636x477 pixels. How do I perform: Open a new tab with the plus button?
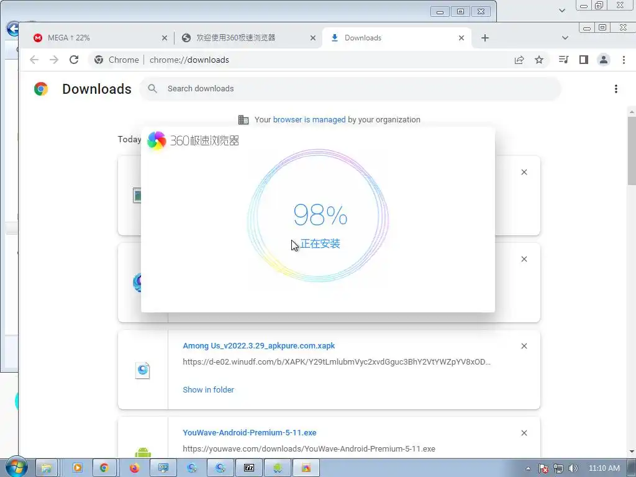484,38
